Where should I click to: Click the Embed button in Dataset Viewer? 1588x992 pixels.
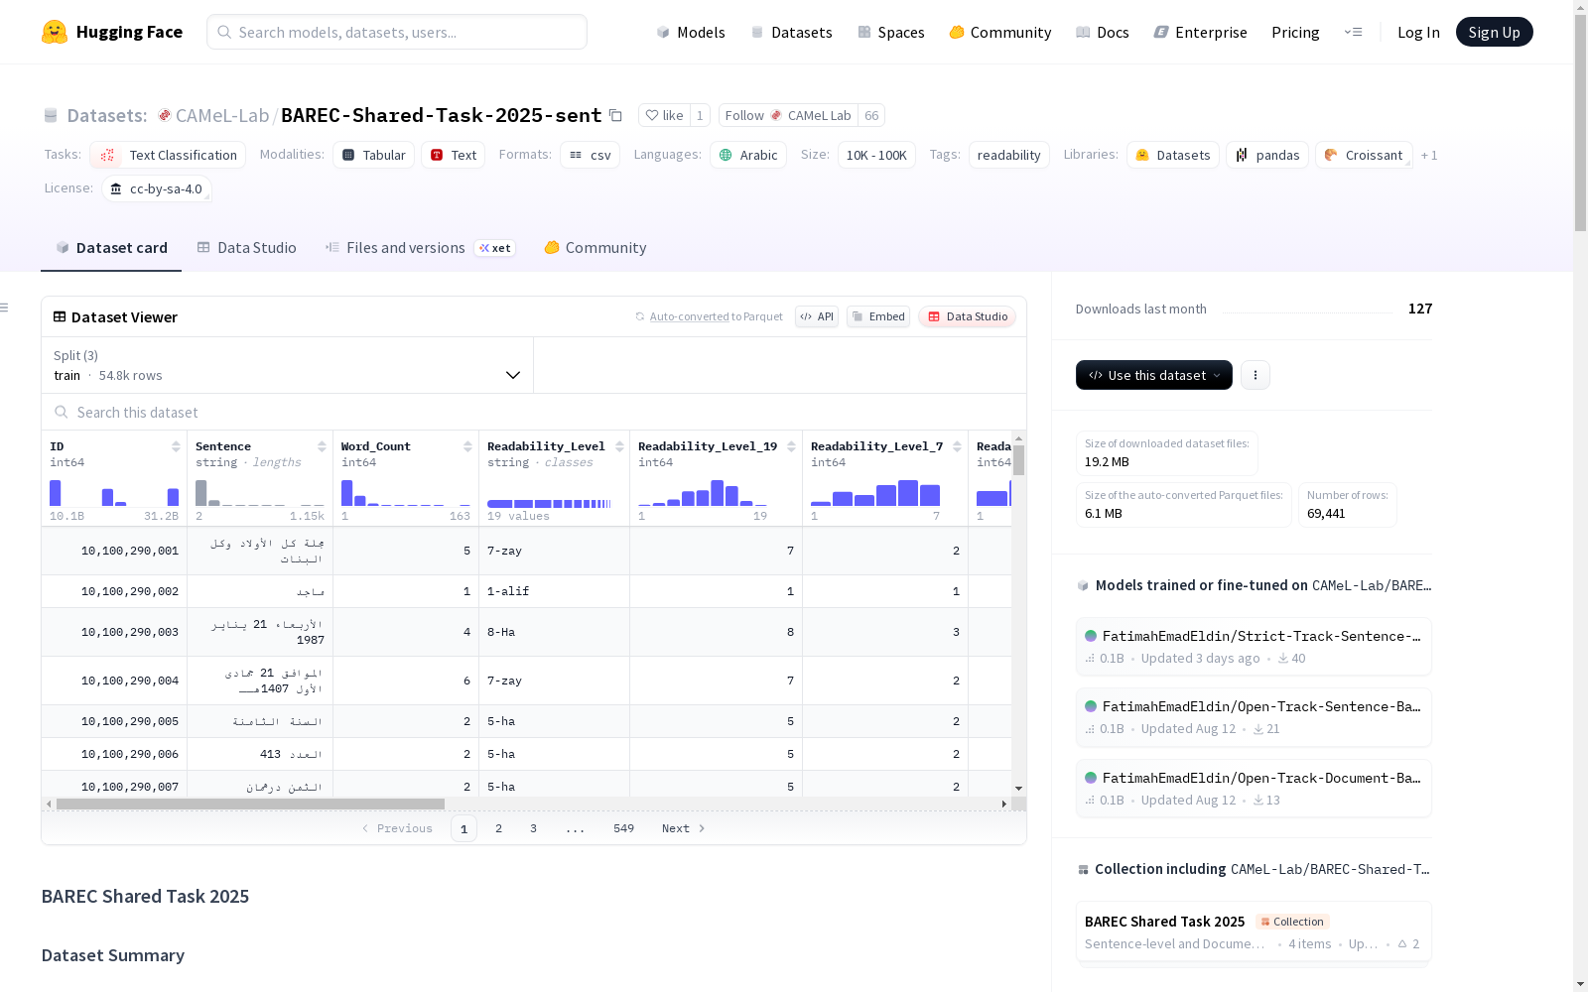[x=878, y=316]
